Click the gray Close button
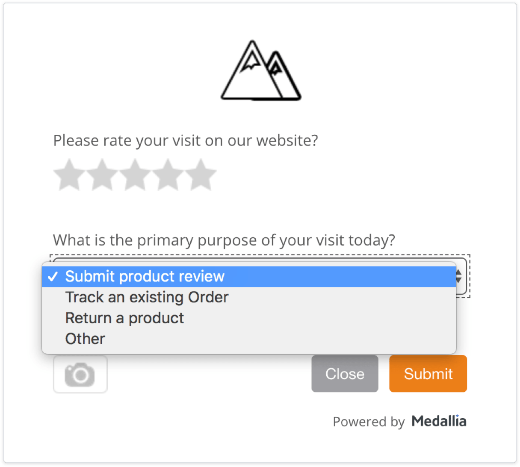520x467 pixels. point(345,374)
